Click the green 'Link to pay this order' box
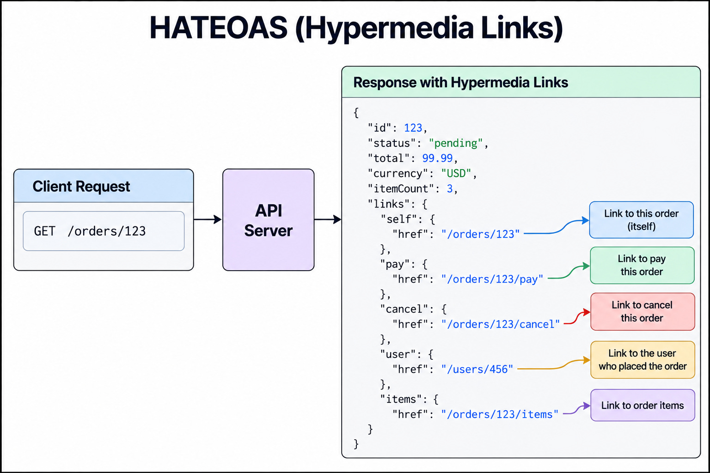 pos(642,265)
